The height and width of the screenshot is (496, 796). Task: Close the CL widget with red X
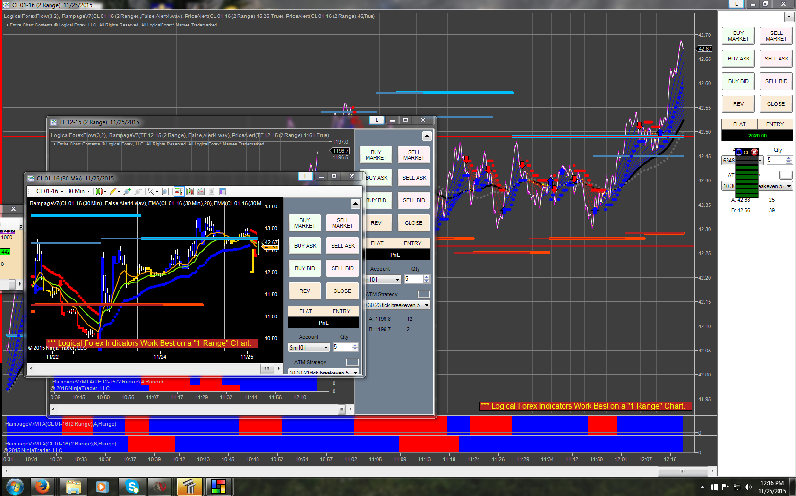[x=754, y=152]
